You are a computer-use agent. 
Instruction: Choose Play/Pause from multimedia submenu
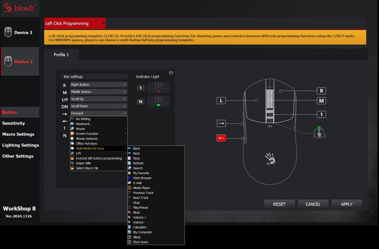pos(141,208)
